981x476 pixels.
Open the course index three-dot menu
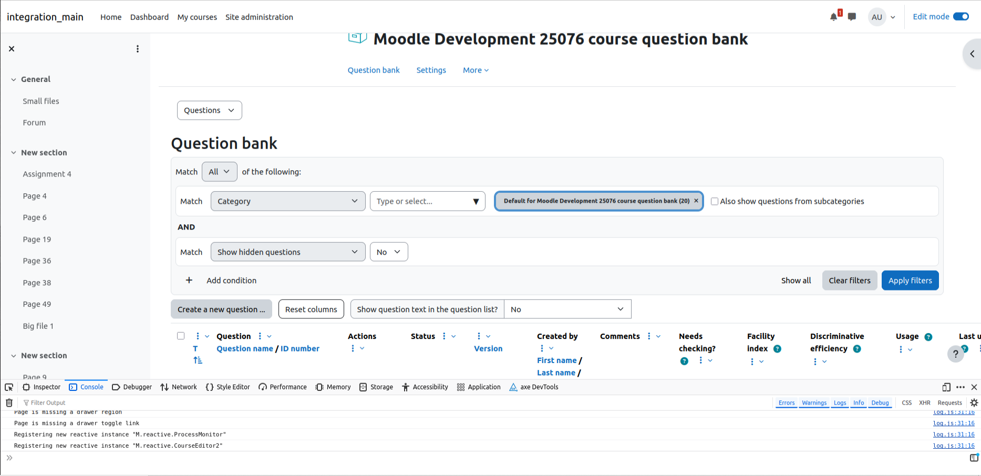[x=138, y=49]
